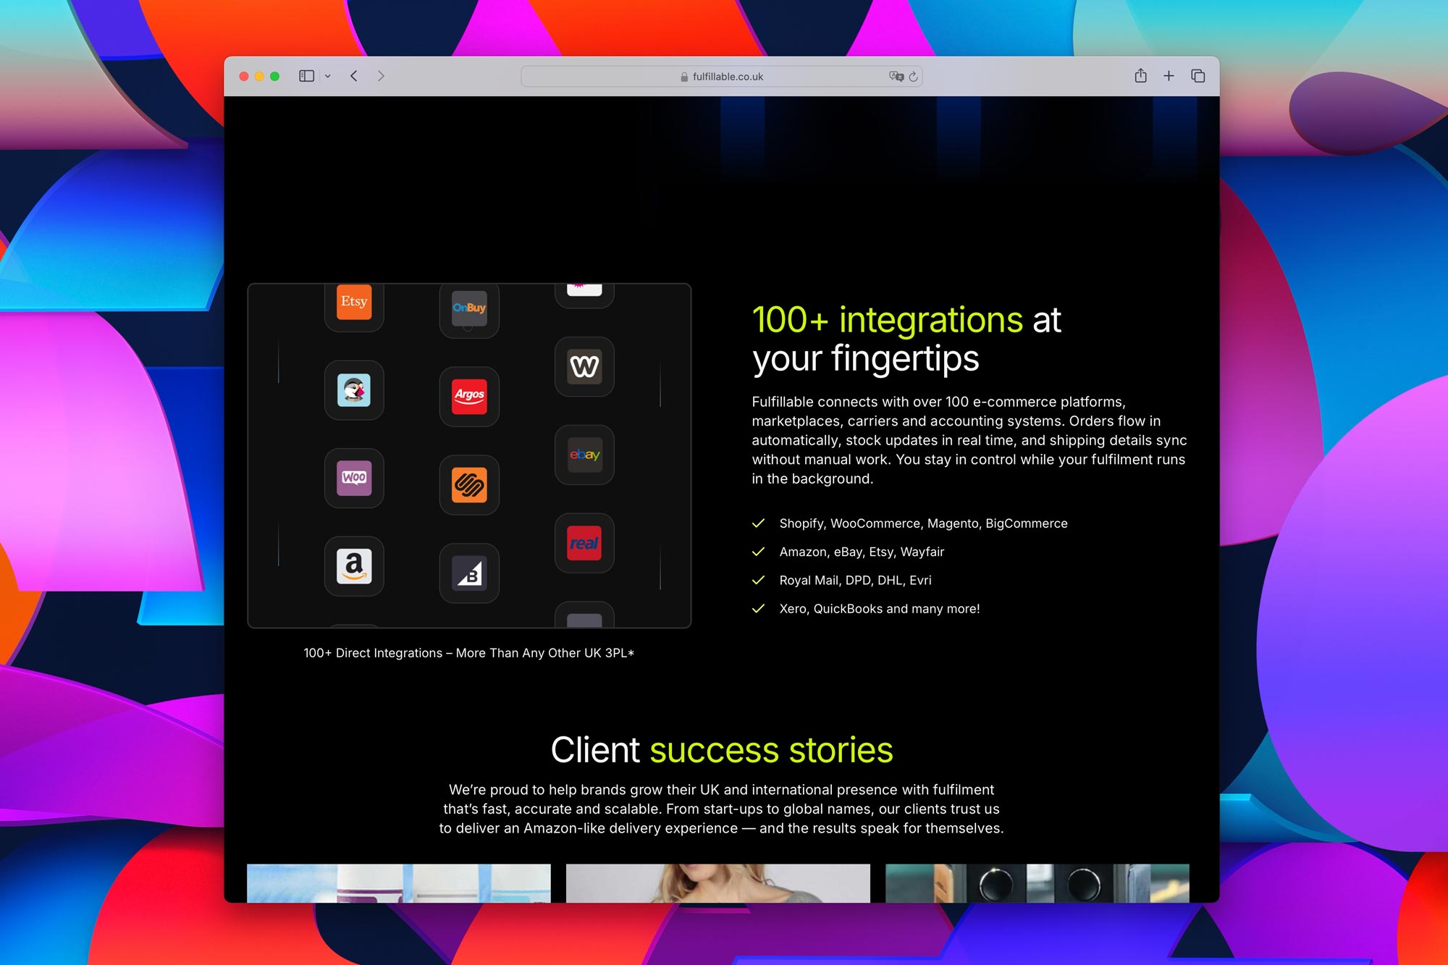This screenshot has height=965, width=1448.
Task: Click the lock icon beside the URL
Action: [684, 77]
